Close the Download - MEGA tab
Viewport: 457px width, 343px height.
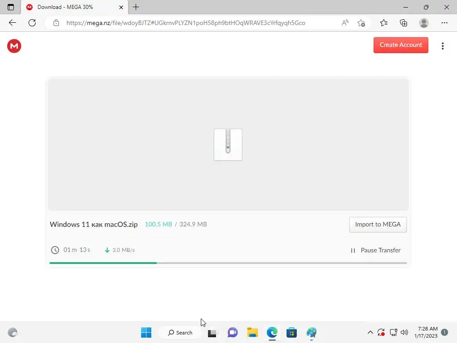point(121,7)
